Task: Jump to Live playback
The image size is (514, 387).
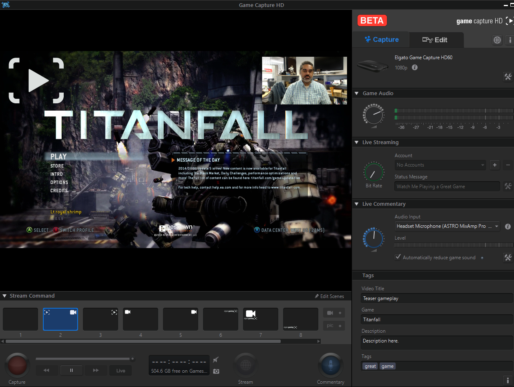Action: [121, 370]
